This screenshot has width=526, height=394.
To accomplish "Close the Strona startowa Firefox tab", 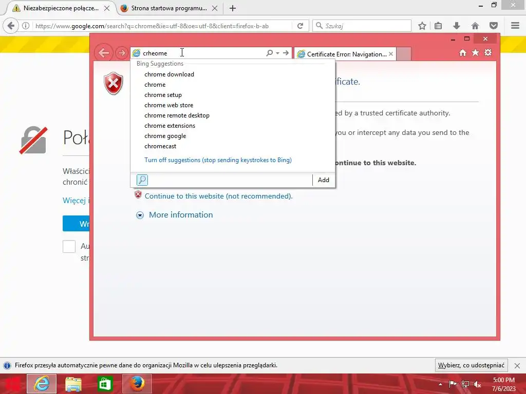I will [215, 8].
